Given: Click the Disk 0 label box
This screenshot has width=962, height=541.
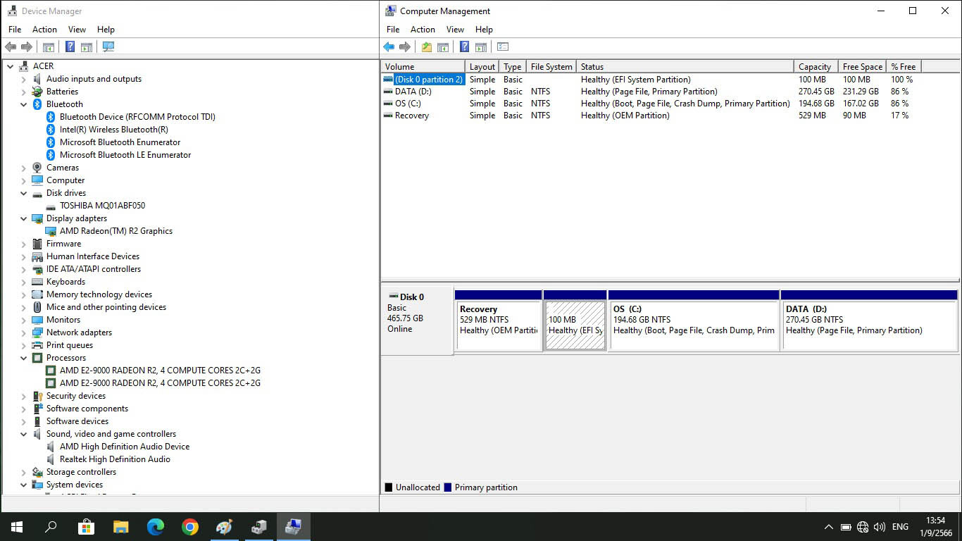Looking at the screenshot, I should (418, 321).
